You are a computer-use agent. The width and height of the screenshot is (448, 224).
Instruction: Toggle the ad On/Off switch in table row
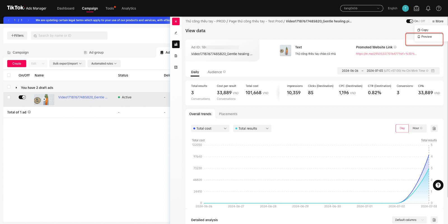click(x=22, y=97)
